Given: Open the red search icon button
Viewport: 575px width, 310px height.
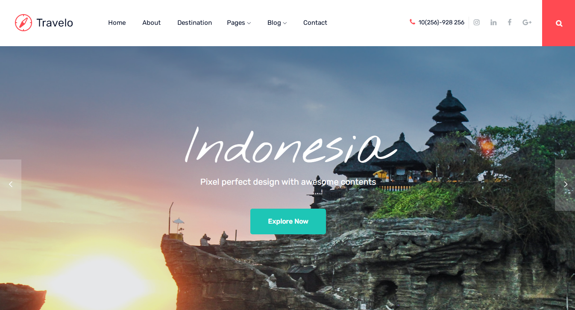Looking at the screenshot, I should 559,23.
